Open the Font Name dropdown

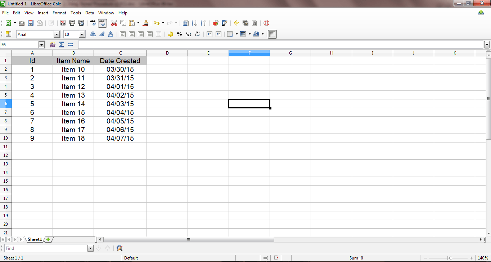pyautogui.click(x=57, y=34)
